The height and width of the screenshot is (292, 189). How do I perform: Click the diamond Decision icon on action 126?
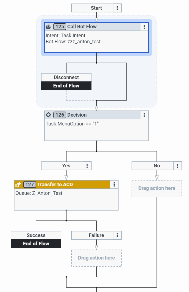click(x=48, y=115)
